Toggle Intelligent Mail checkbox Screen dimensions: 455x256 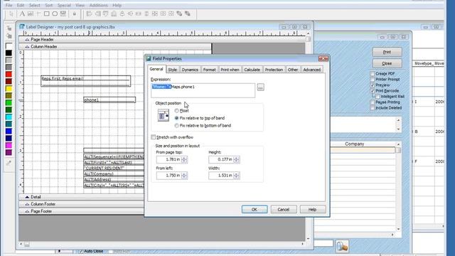[x=378, y=97]
